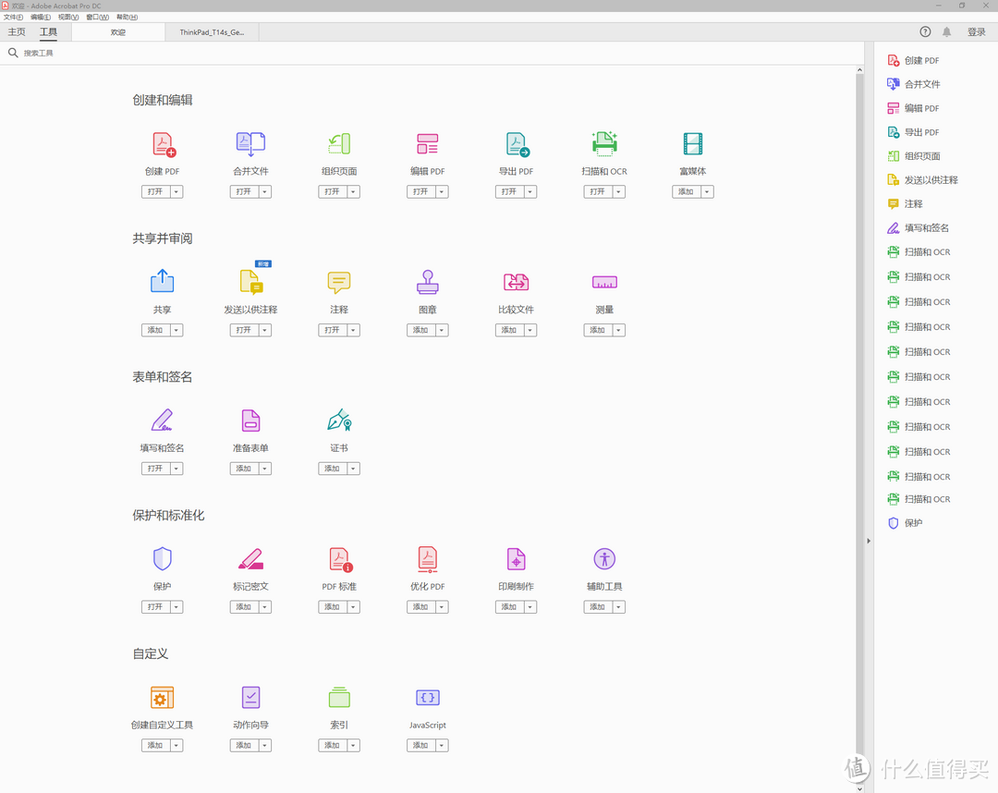Click the 标记密文 redaction icon

pos(250,559)
